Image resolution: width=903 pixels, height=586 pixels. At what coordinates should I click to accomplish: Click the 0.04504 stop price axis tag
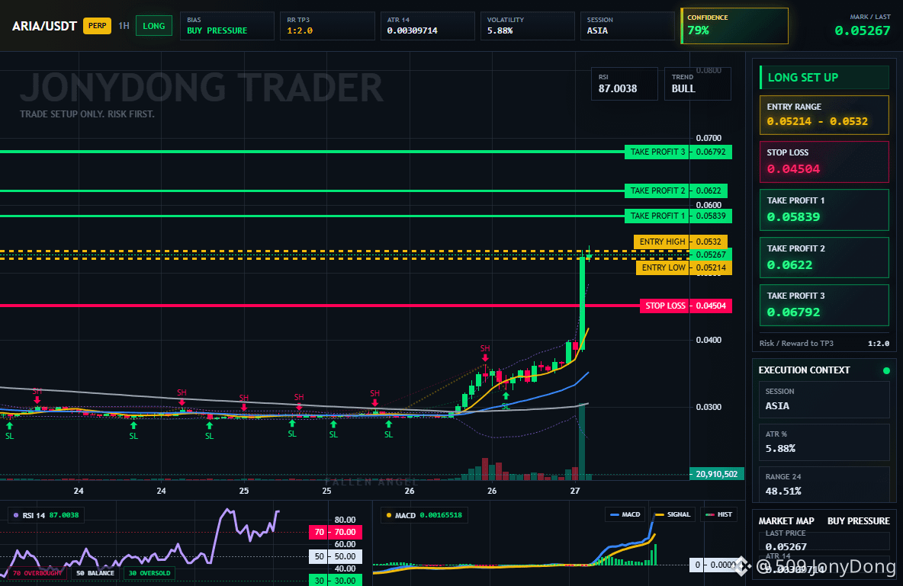click(x=711, y=306)
